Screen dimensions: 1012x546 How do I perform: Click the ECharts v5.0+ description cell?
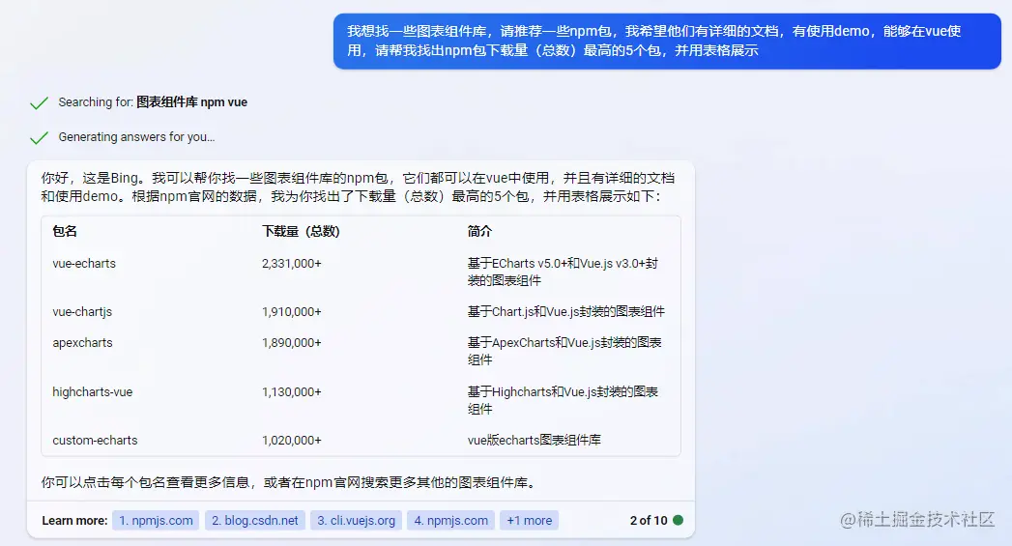[563, 272]
